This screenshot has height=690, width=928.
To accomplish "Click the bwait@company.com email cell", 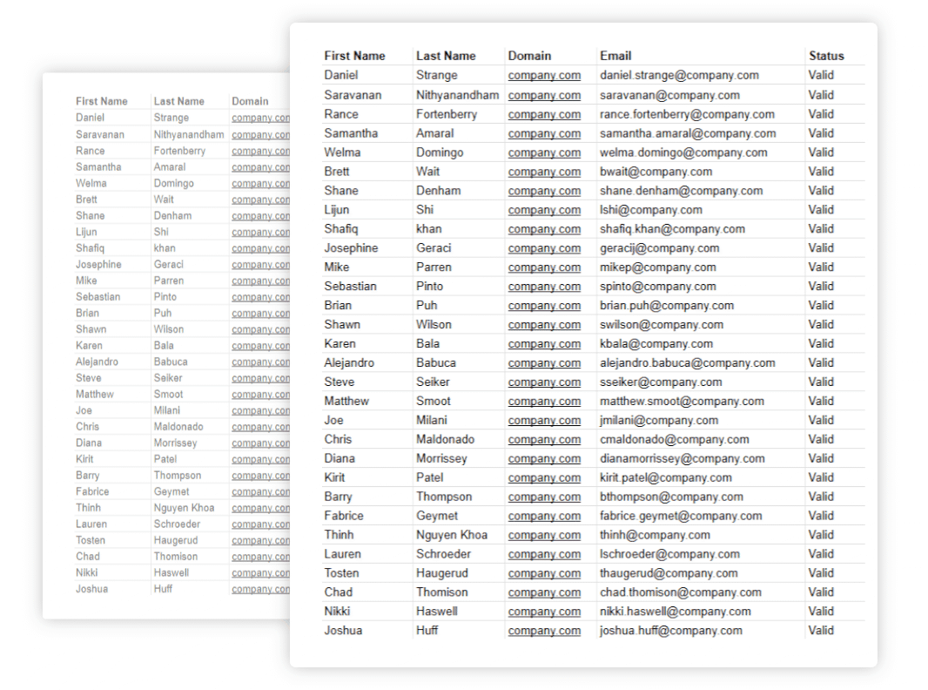I will 656,172.
